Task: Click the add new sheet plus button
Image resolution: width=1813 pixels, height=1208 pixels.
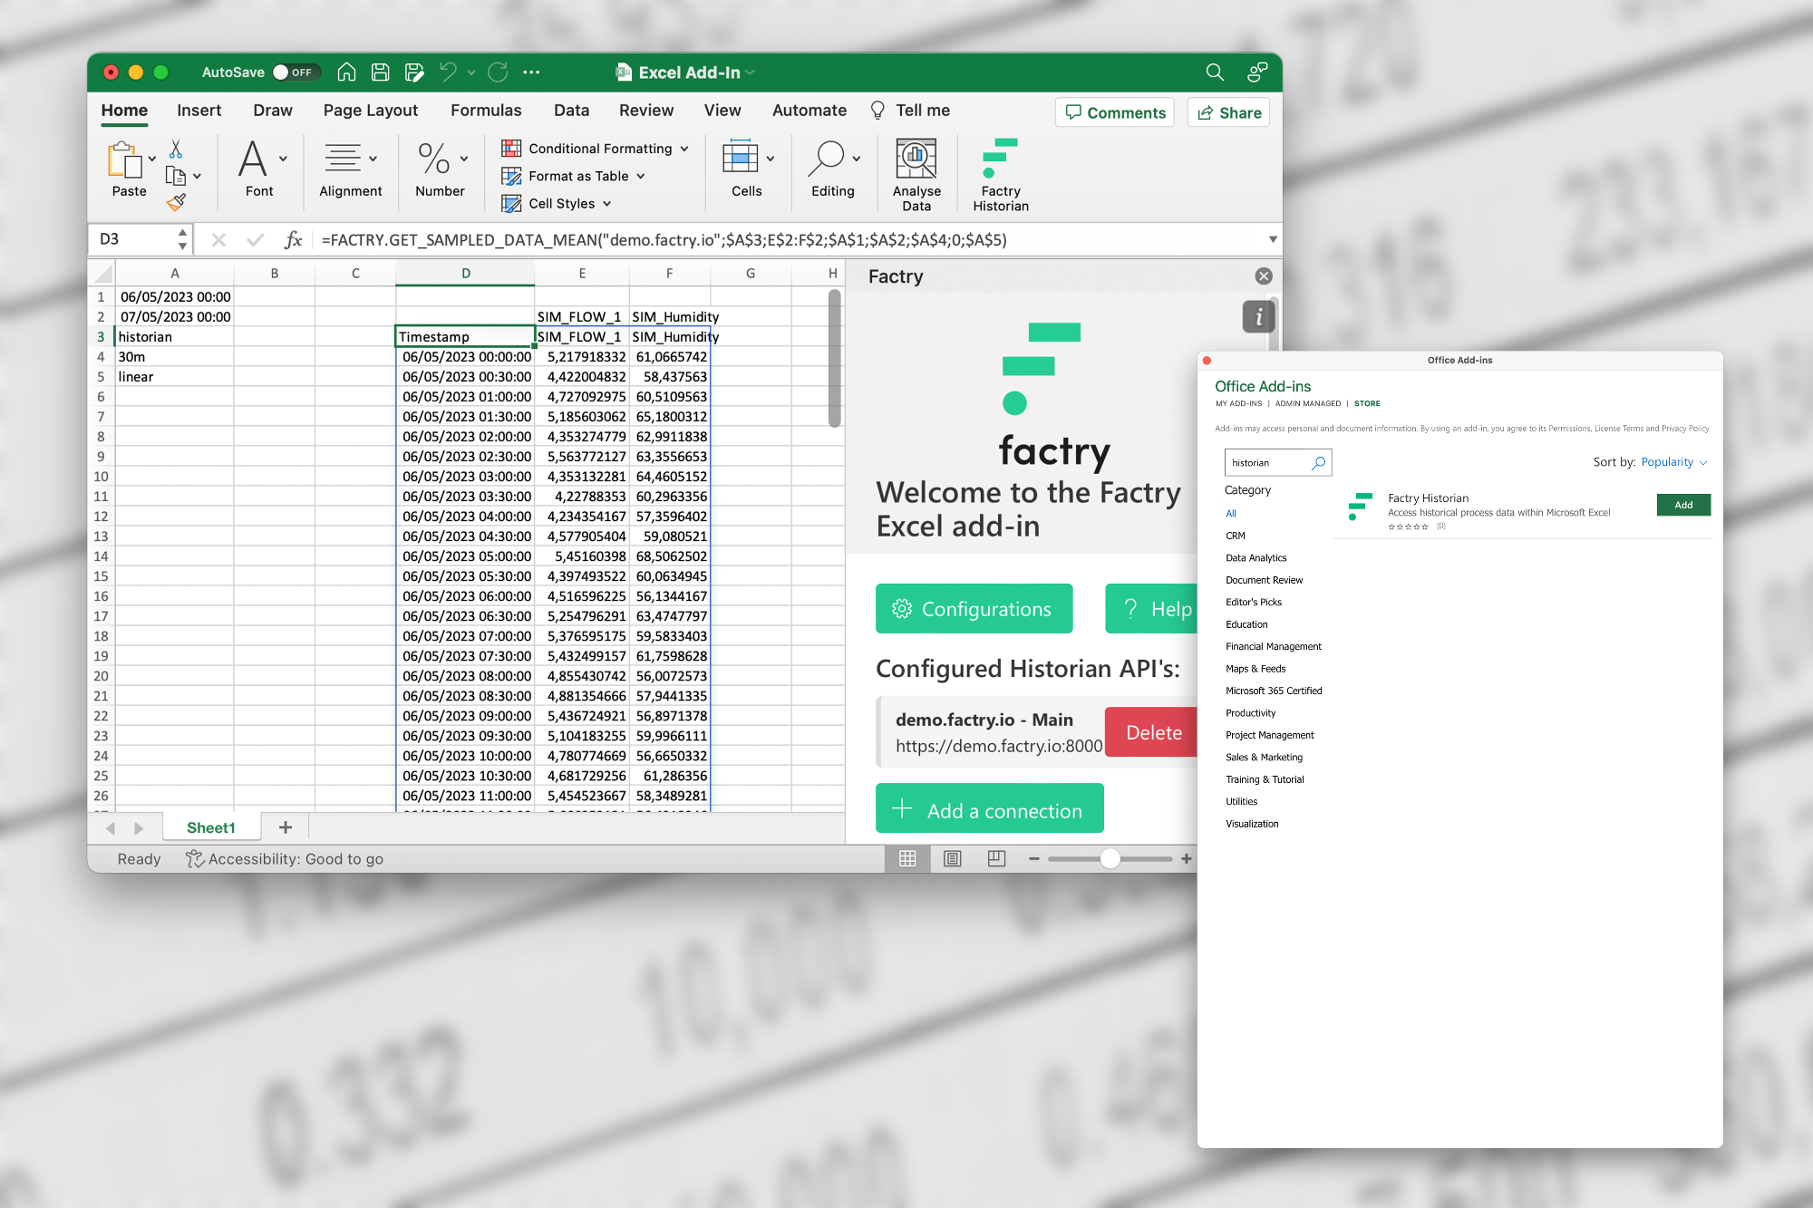Action: tap(286, 827)
